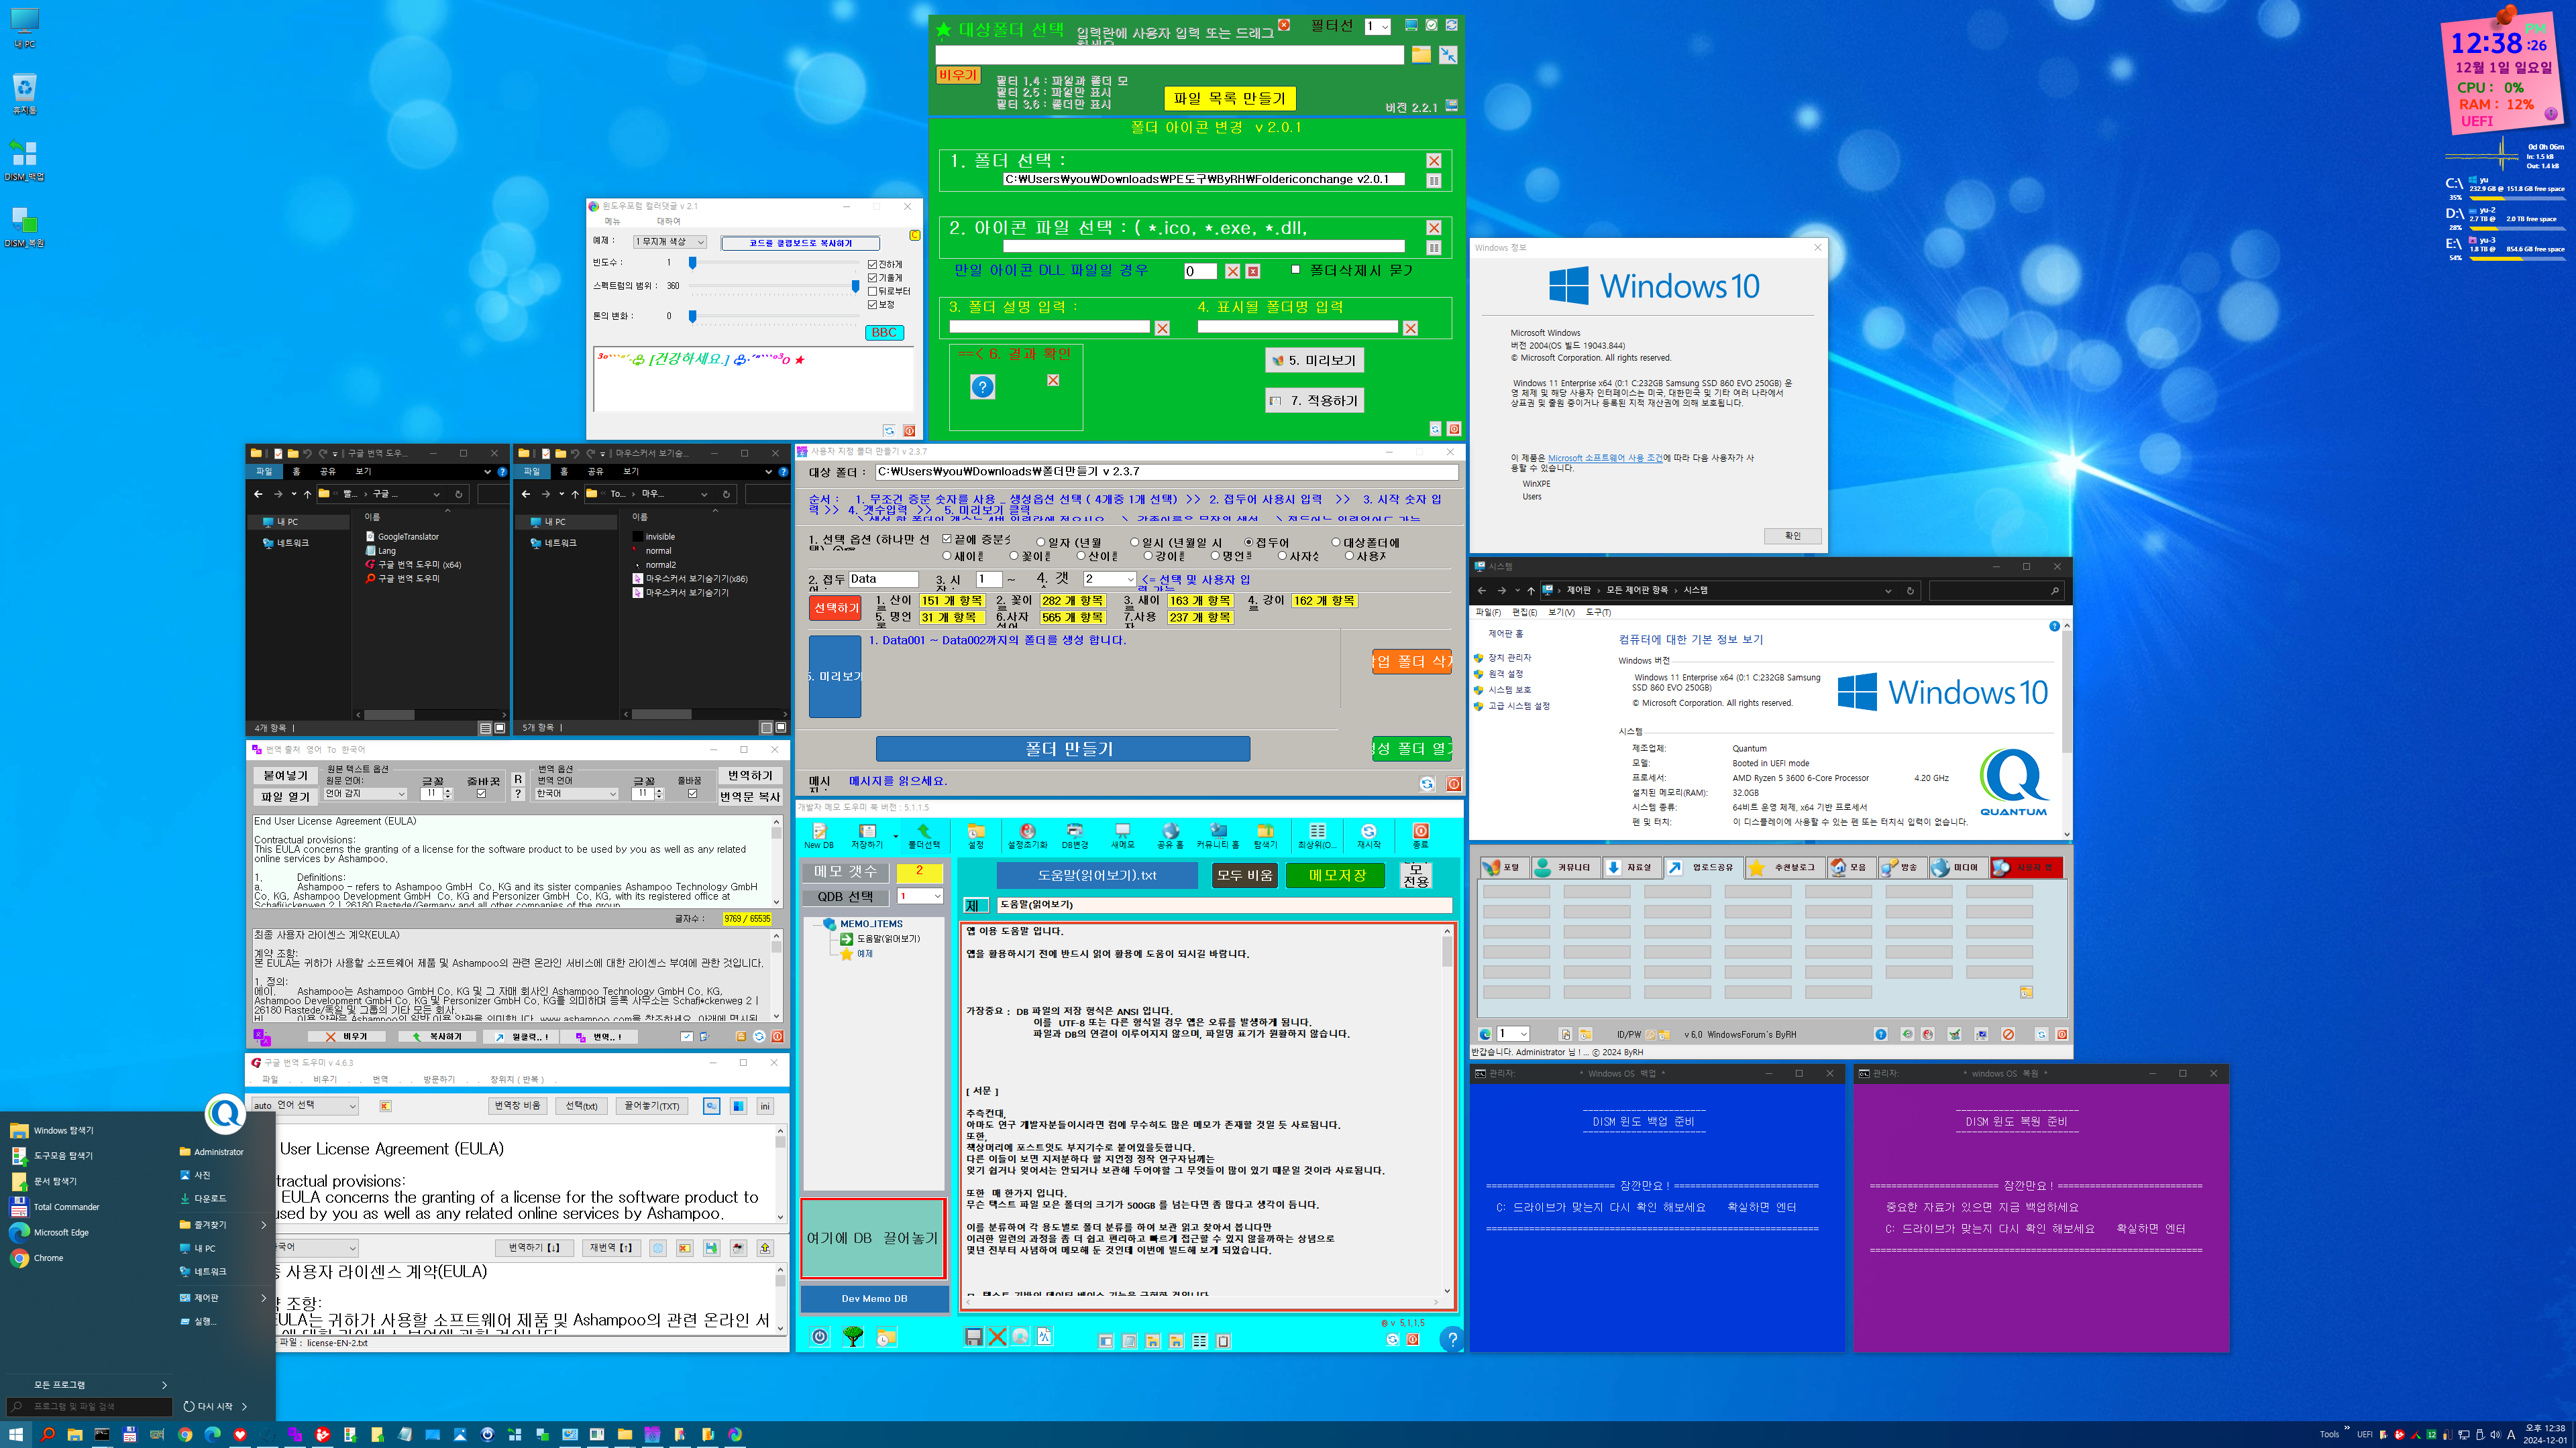Click 파일 목록 만들기 yellow button
The height and width of the screenshot is (1448, 2576).
1229,98
